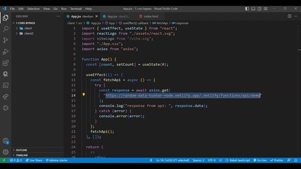This screenshot has width=301, height=169.
Task: Open the Run menu
Action: pos(64,8)
